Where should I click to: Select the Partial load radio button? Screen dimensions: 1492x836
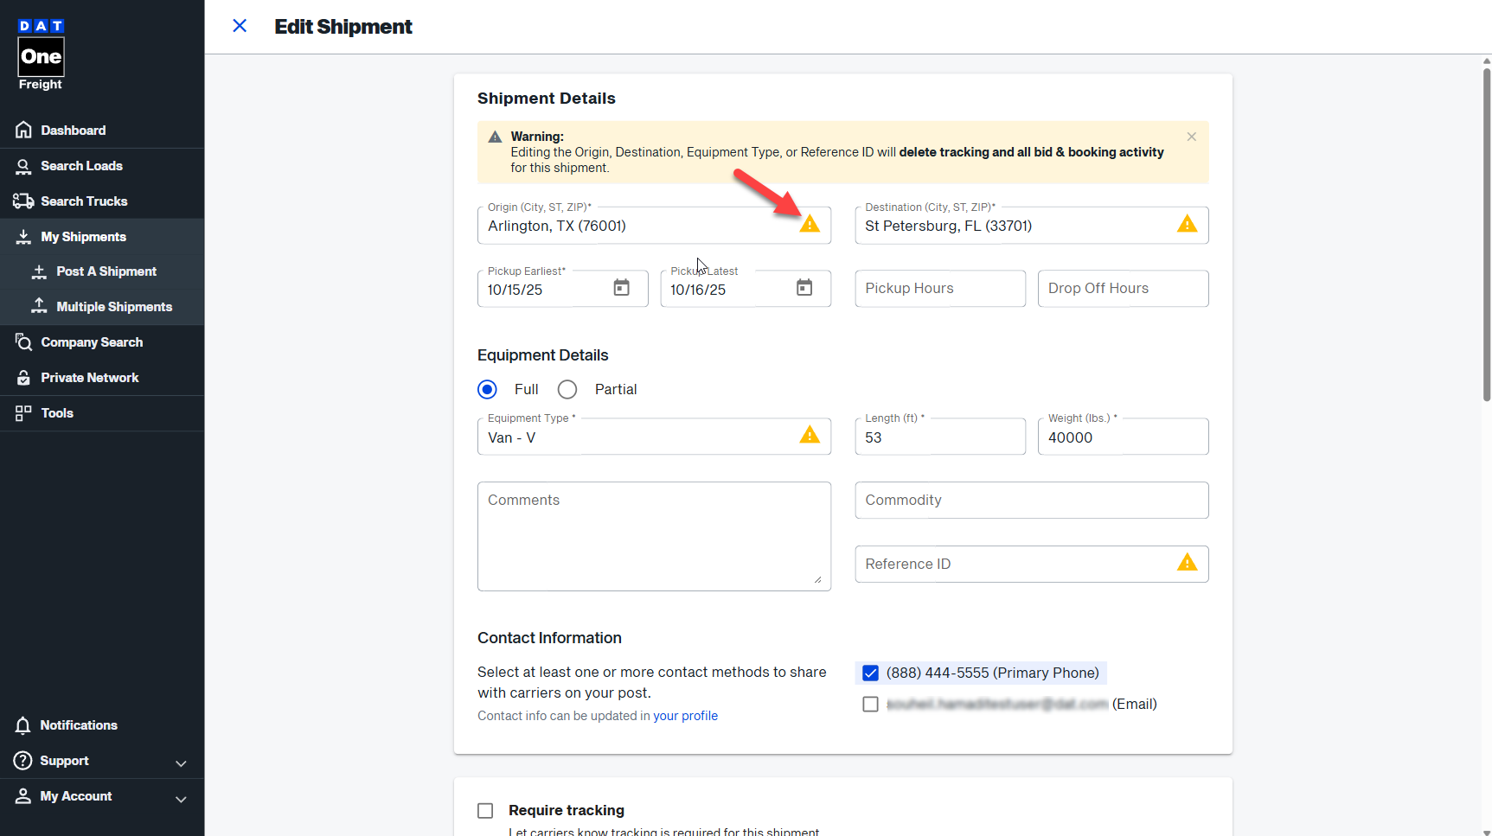tap(567, 390)
